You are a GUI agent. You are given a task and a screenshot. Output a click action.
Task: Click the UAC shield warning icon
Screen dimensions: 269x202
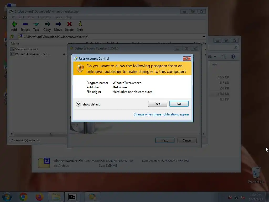[x=80, y=68]
